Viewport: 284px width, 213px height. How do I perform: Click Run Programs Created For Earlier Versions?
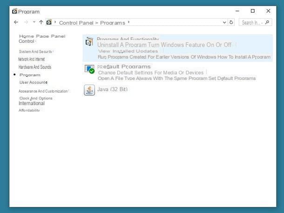[157, 57]
